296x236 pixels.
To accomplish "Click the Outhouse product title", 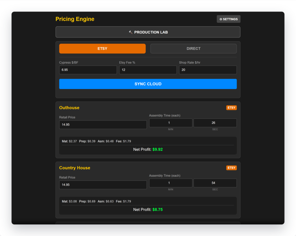I will click(69, 108).
